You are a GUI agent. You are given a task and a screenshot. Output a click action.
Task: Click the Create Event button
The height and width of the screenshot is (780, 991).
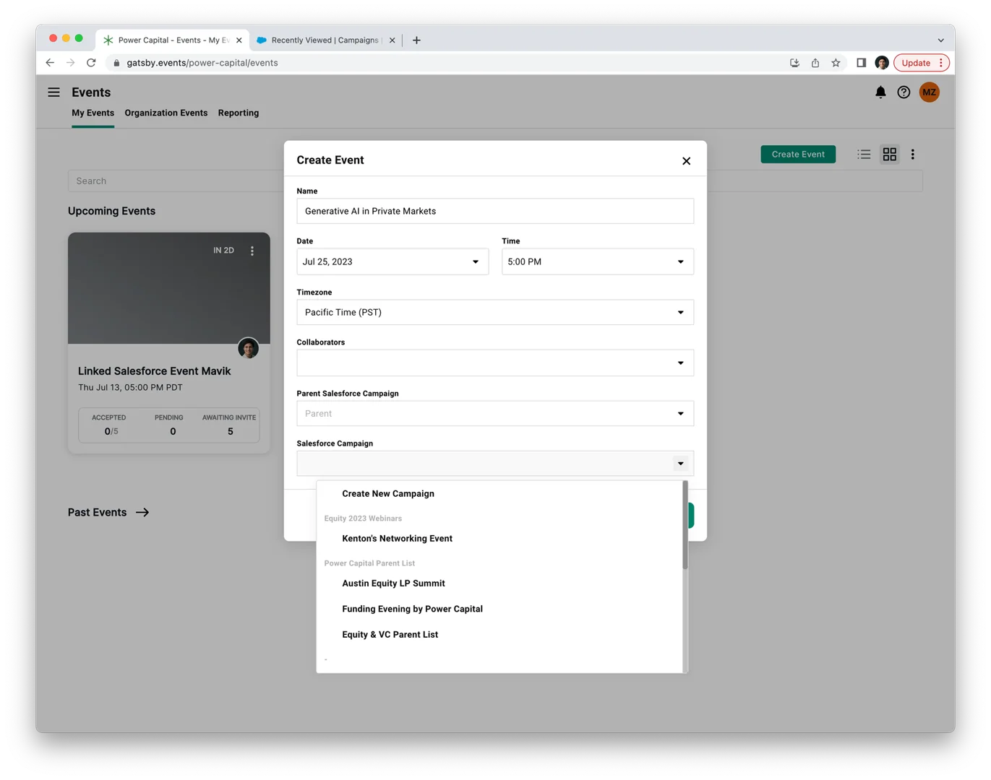coord(798,154)
